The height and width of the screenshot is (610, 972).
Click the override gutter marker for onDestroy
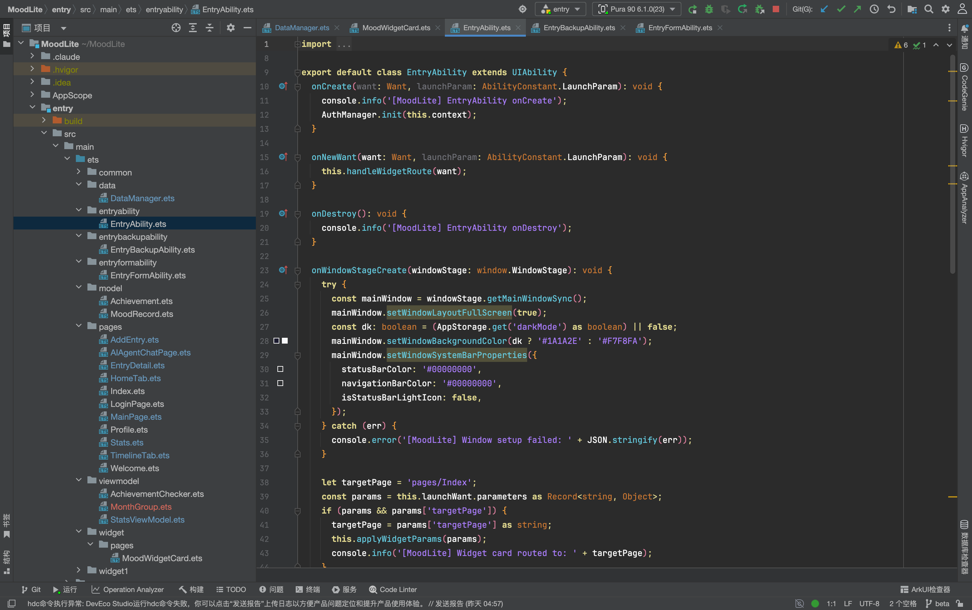click(x=283, y=213)
